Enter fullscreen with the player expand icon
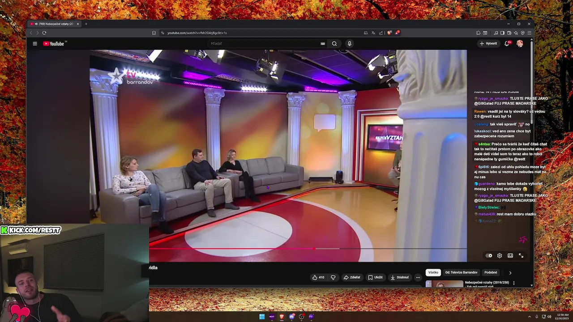This screenshot has width=573, height=322. pyautogui.click(x=521, y=255)
